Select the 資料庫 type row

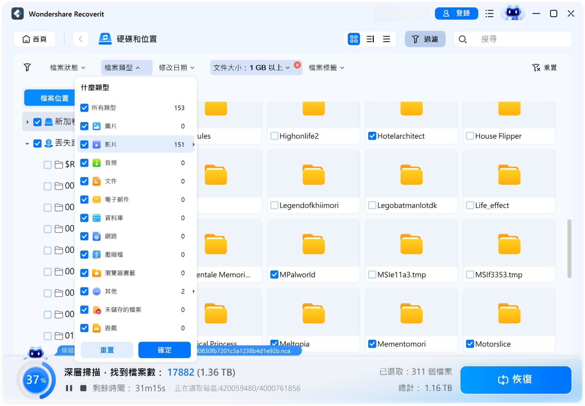tap(136, 218)
